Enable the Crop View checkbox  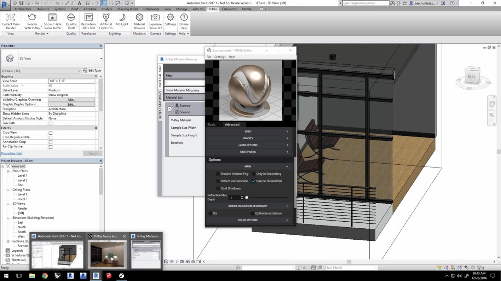(x=51, y=133)
